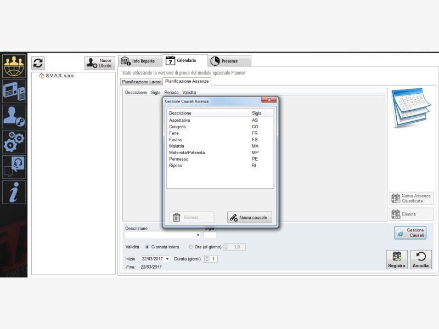Increase the Durata (giorni) stepper value
This screenshot has height=329, width=439.
(x=207, y=257)
